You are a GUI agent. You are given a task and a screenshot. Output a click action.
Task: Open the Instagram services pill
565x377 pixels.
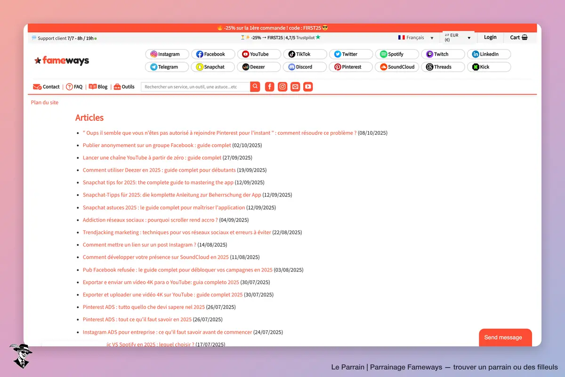click(x=167, y=54)
